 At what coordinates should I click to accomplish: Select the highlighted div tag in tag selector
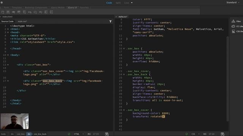click(29, 134)
